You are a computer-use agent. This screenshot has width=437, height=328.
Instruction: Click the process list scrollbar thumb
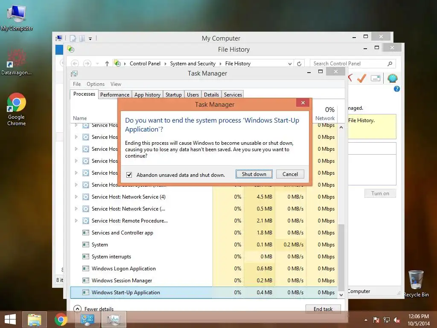(x=341, y=257)
